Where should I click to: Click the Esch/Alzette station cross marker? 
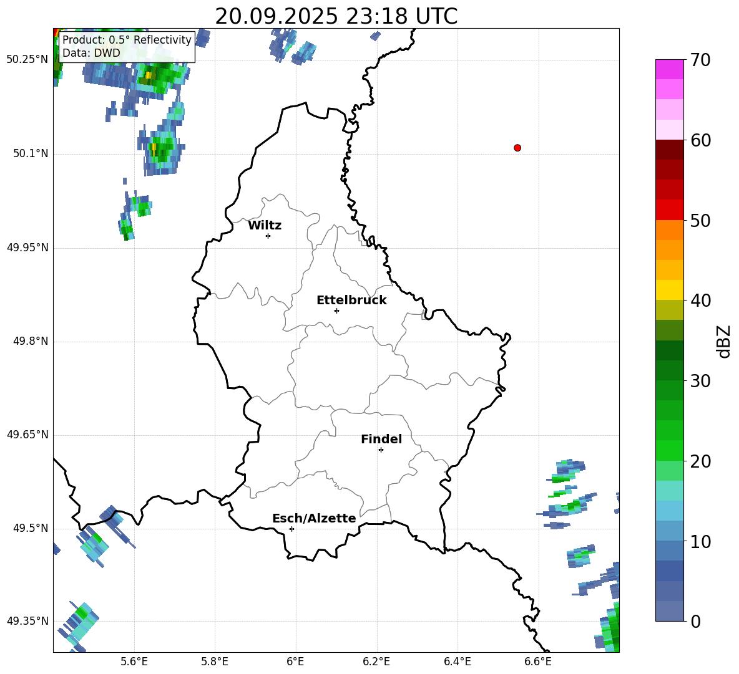click(291, 529)
